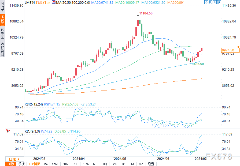Click the export arrow icon at top right
The height and width of the screenshot is (166, 240).
click(x=219, y=2)
